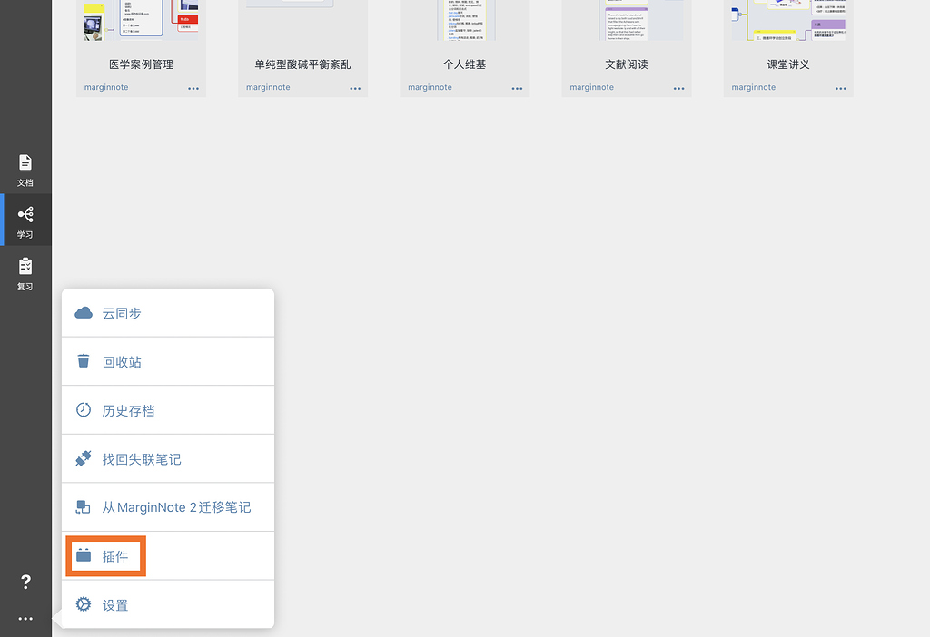Click the 设置 gear icon
This screenshot has width=930, height=637.
tap(84, 605)
